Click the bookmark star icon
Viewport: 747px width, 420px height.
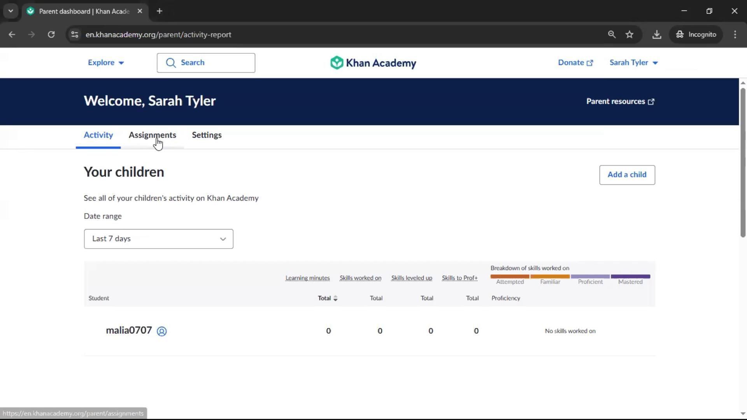coord(630,35)
